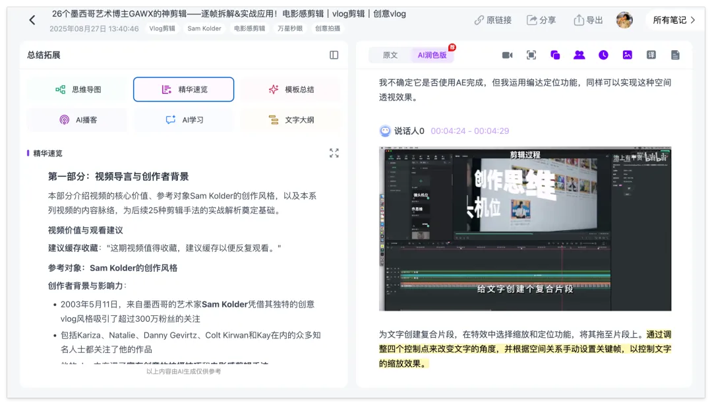Open the video frame thumbnail
Screen dimensions: 712x405
[525, 229]
